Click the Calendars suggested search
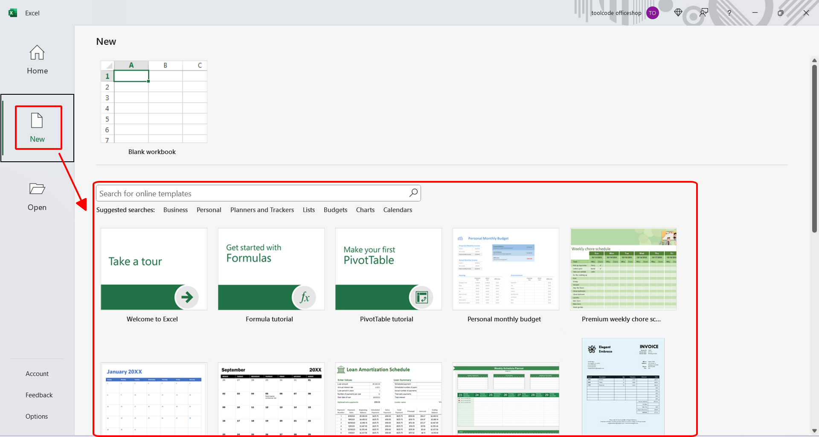819x437 pixels. pyautogui.click(x=398, y=210)
